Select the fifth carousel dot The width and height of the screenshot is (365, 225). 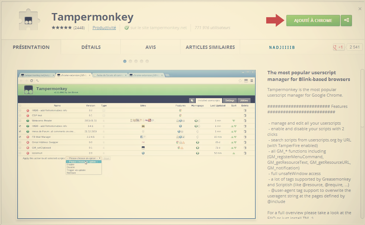[x=147, y=61]
